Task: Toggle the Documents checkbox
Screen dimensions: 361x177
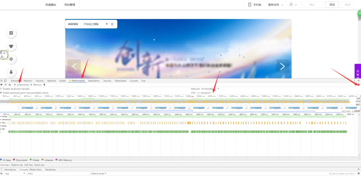Action: click(14, 160)
